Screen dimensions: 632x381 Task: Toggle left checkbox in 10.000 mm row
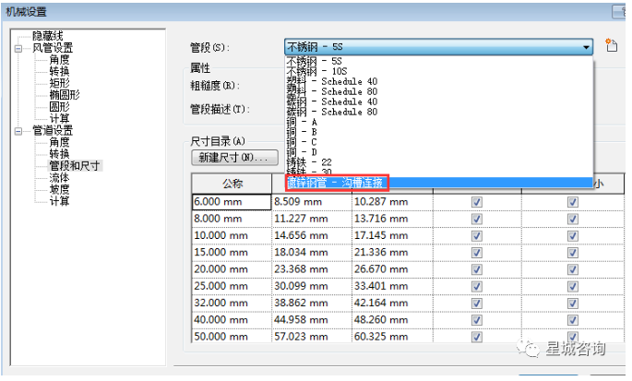pyautogui.click(x=477, y=236)
